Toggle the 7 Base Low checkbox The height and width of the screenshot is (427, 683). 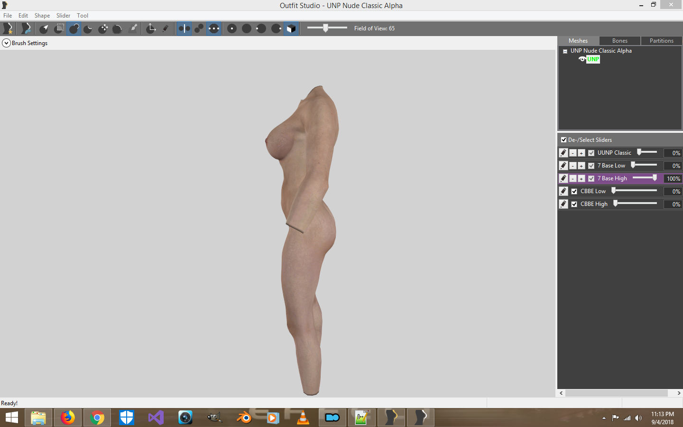pos(591,166)
